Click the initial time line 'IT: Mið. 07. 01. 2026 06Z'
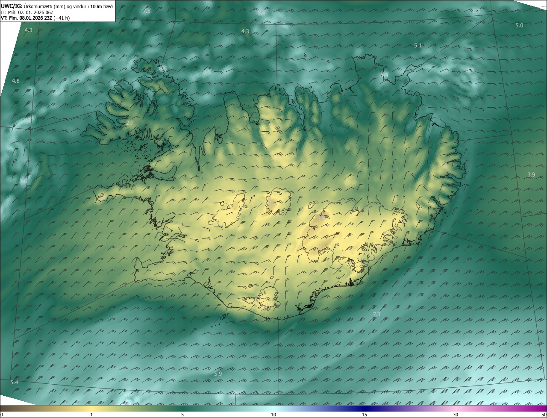Image resolution: width=547 pixels, height=418 pixels. pos(27,12)
